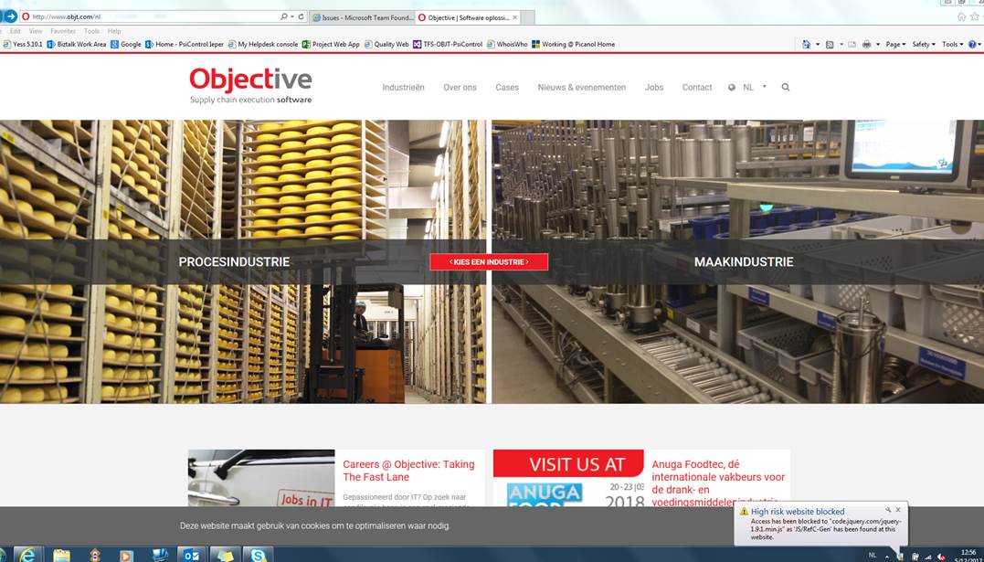Open the Jobs nav link

654,88
